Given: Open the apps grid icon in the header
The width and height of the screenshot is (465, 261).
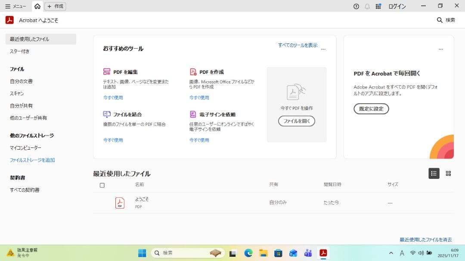Looking at the screenshot, I should [378, 6].
